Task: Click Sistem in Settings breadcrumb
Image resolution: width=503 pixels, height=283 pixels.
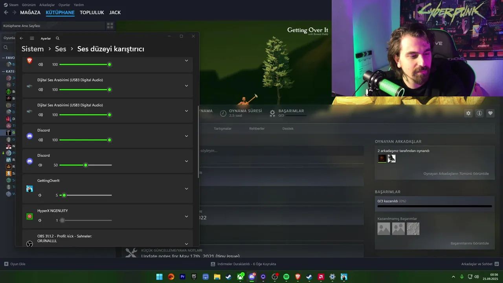Action: [33, 49]
